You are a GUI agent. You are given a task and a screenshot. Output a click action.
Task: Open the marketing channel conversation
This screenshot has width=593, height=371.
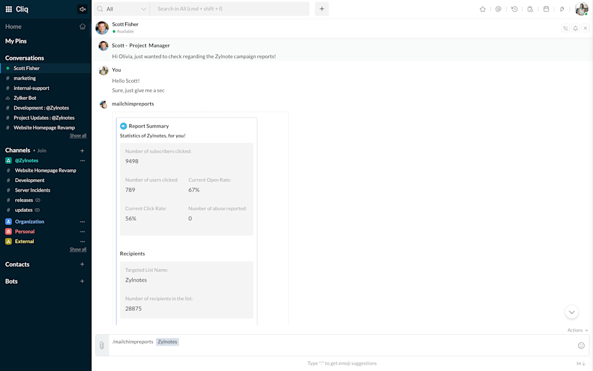(25, 78)
